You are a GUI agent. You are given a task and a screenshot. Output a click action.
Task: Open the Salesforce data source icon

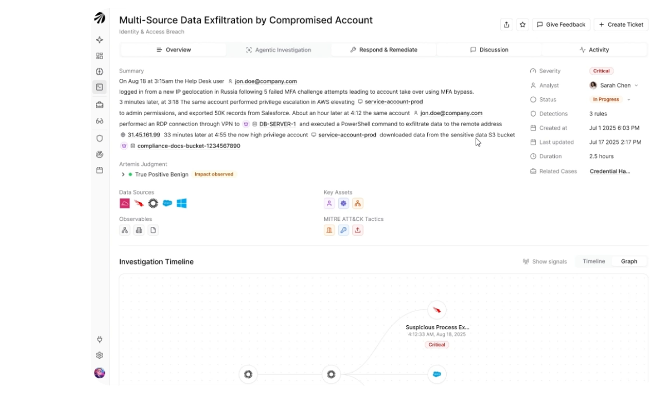pyautogui.click(x=167, y=204)
